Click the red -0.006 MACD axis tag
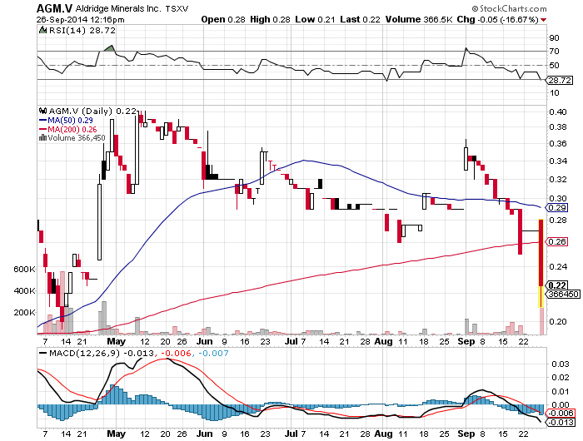 tap(561, 414)
